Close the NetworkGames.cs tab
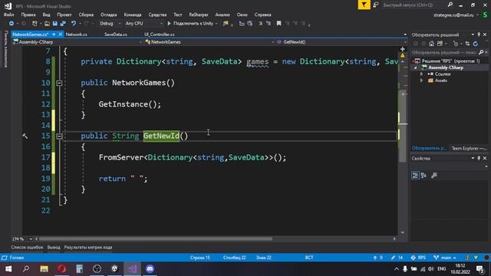491x276 pixels. 61,34
